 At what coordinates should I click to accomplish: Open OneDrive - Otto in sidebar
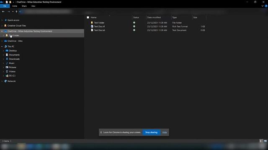click(15, 41)
